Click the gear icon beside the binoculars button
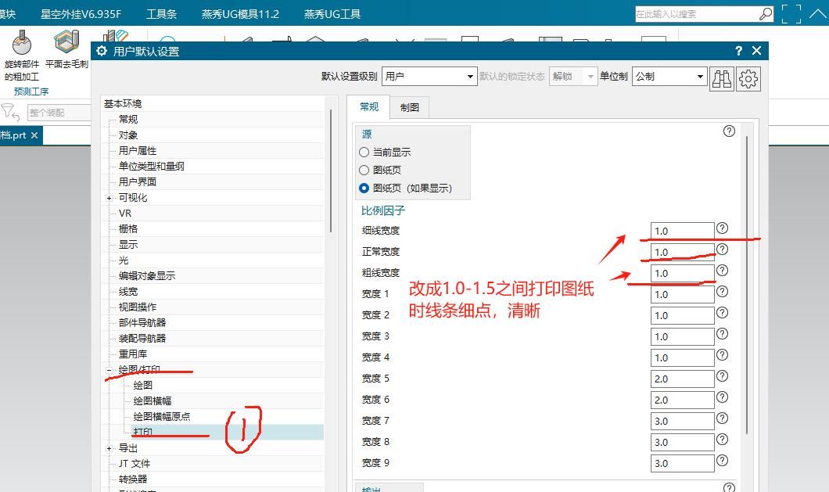 point(748,77)
